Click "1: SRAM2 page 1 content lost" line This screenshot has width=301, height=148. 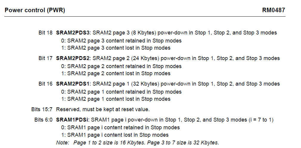point(116,99)
